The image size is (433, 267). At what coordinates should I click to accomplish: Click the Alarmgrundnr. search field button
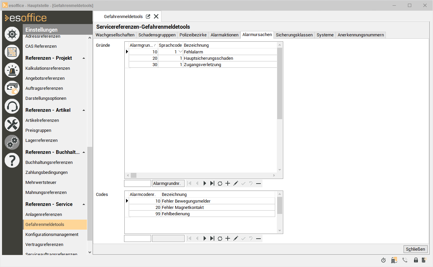pos(168,183)
